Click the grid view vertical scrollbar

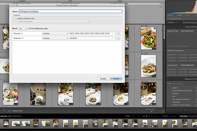coord(164,32)
